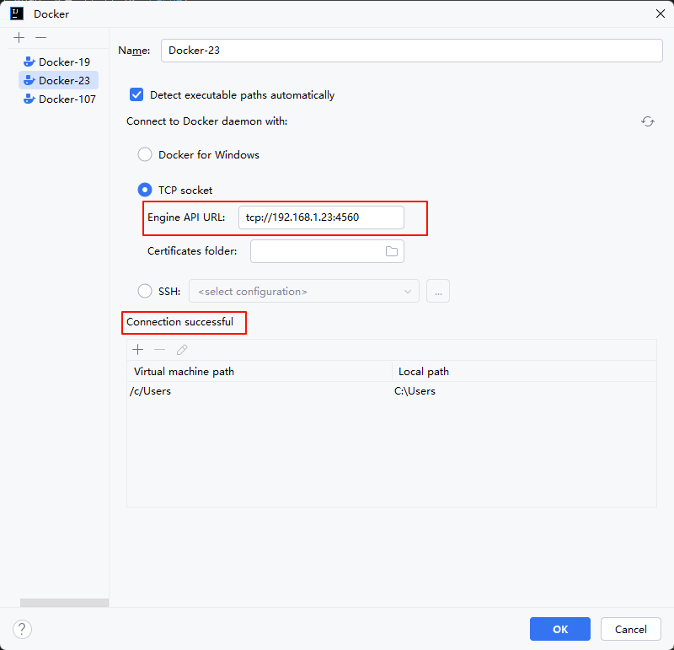Toggle Detect executable paths automatically checkbox

point(136,94)
